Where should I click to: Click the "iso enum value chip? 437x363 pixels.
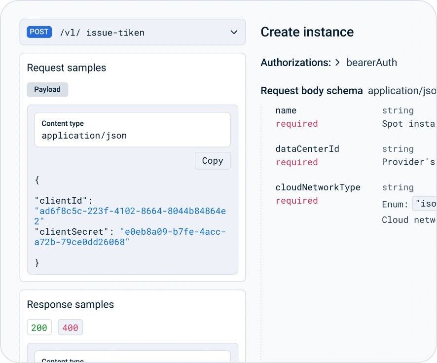[x=425, y=204]
